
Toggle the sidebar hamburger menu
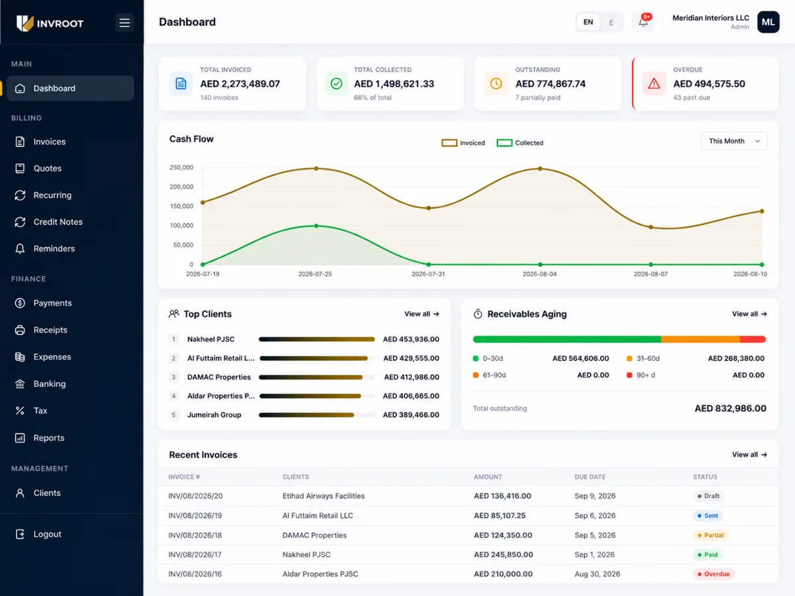[x=125, y=23]
